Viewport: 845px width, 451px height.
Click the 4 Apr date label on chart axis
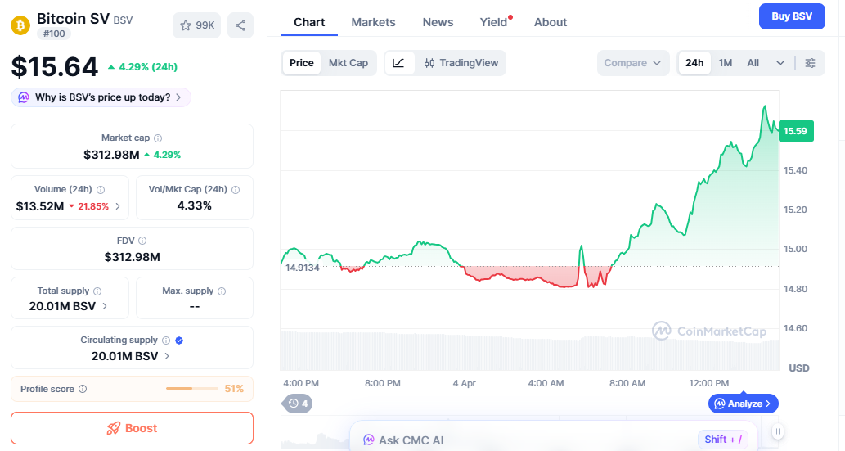(464, 383)
